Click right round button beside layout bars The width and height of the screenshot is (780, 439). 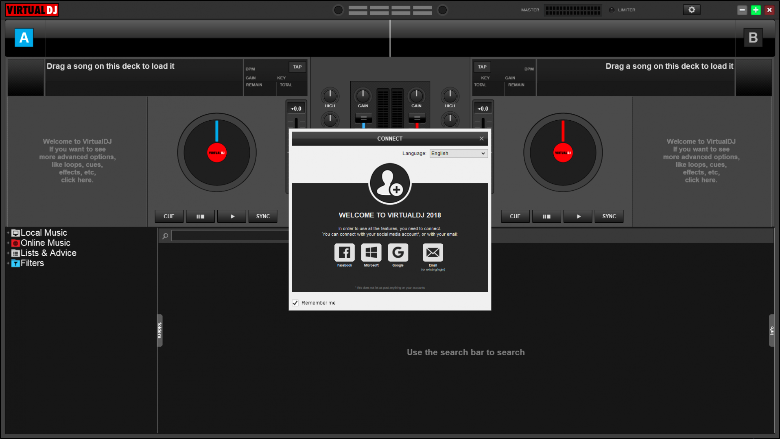[443, 10]
